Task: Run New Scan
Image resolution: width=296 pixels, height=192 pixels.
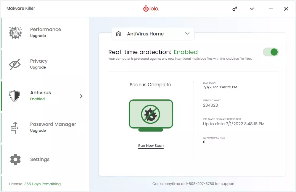Action: [x=151, y=146]
